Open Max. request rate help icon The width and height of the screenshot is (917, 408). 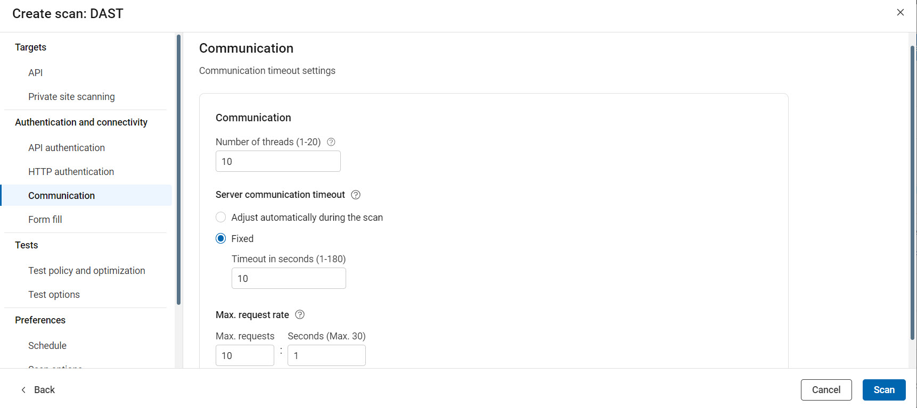point(300,314)
